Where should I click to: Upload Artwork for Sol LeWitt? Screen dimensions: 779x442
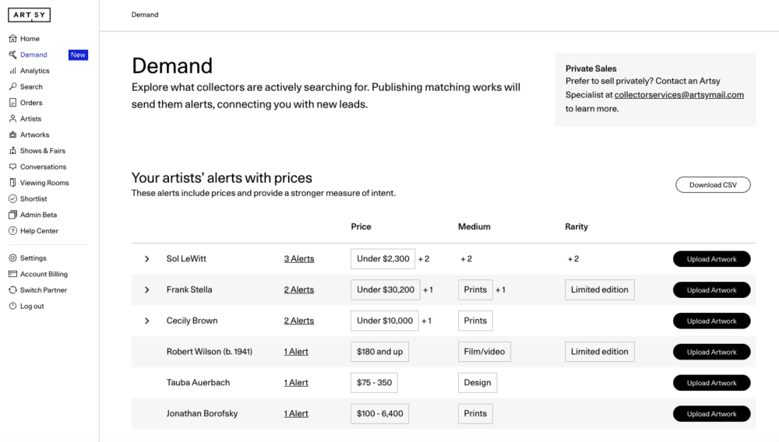click(711, 259)
